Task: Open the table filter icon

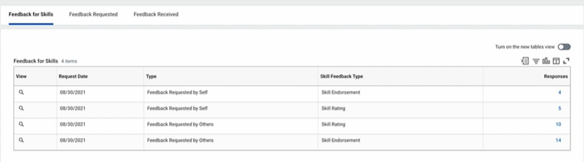Action: [x=536, y=61]
